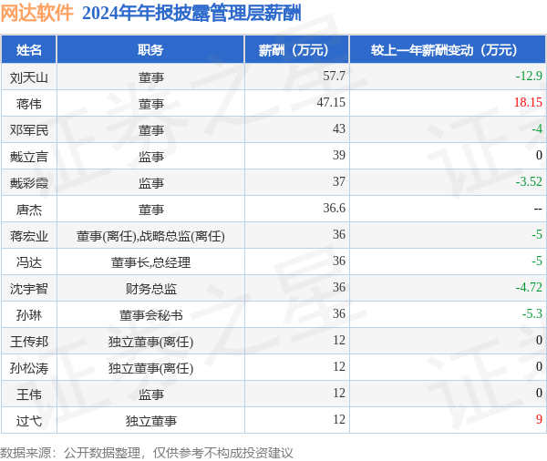Image resolution: width=547 pixels, height=461 pixels.
Task: Select the name 刘天山
Action: coord(28,77)
